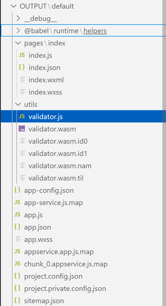This screenshot has width=166, height=306.
Task: Click the braces icon beside app-config.json
Action: (17, 190)
